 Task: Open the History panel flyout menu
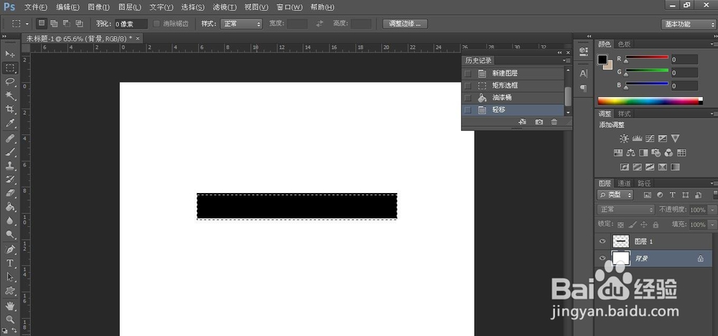point(567,60)
